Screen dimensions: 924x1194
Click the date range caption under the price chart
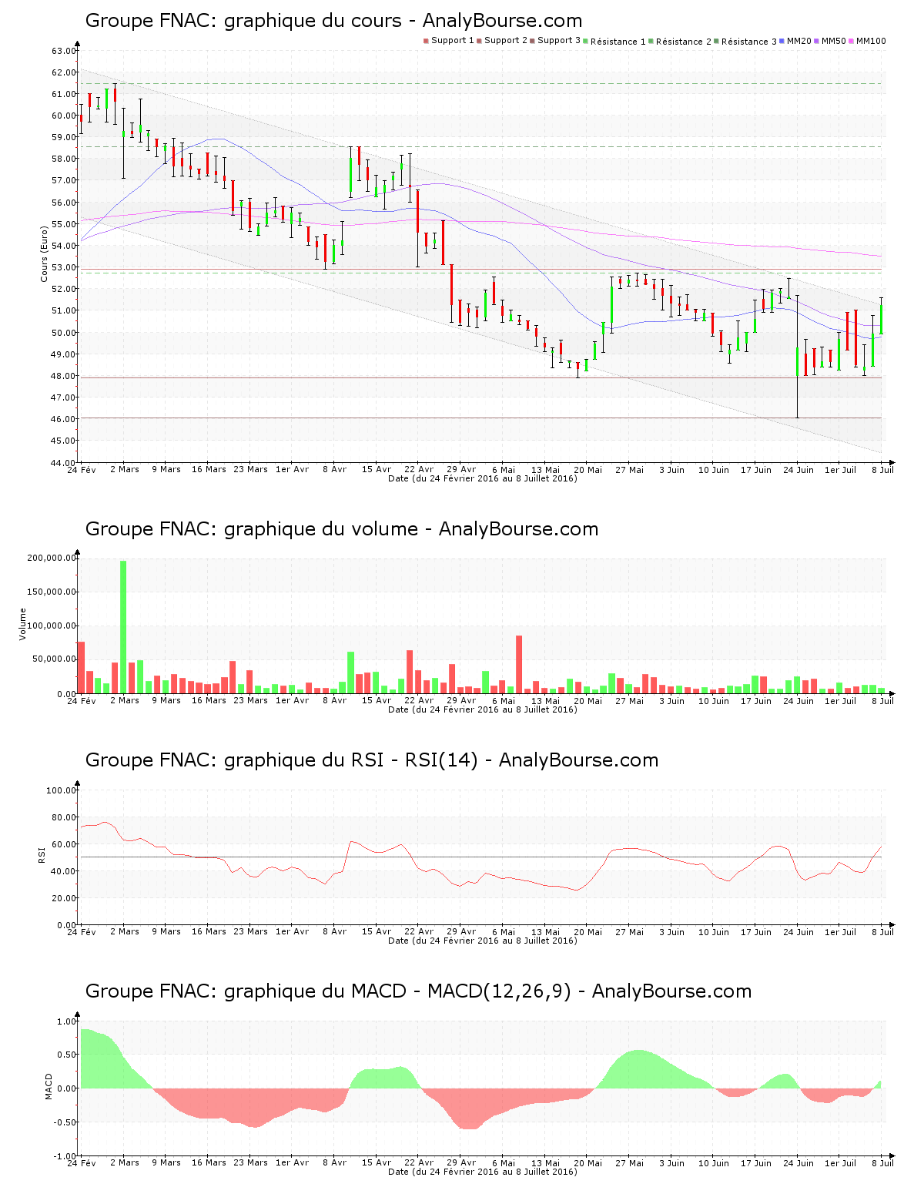(x=483, y=478)
